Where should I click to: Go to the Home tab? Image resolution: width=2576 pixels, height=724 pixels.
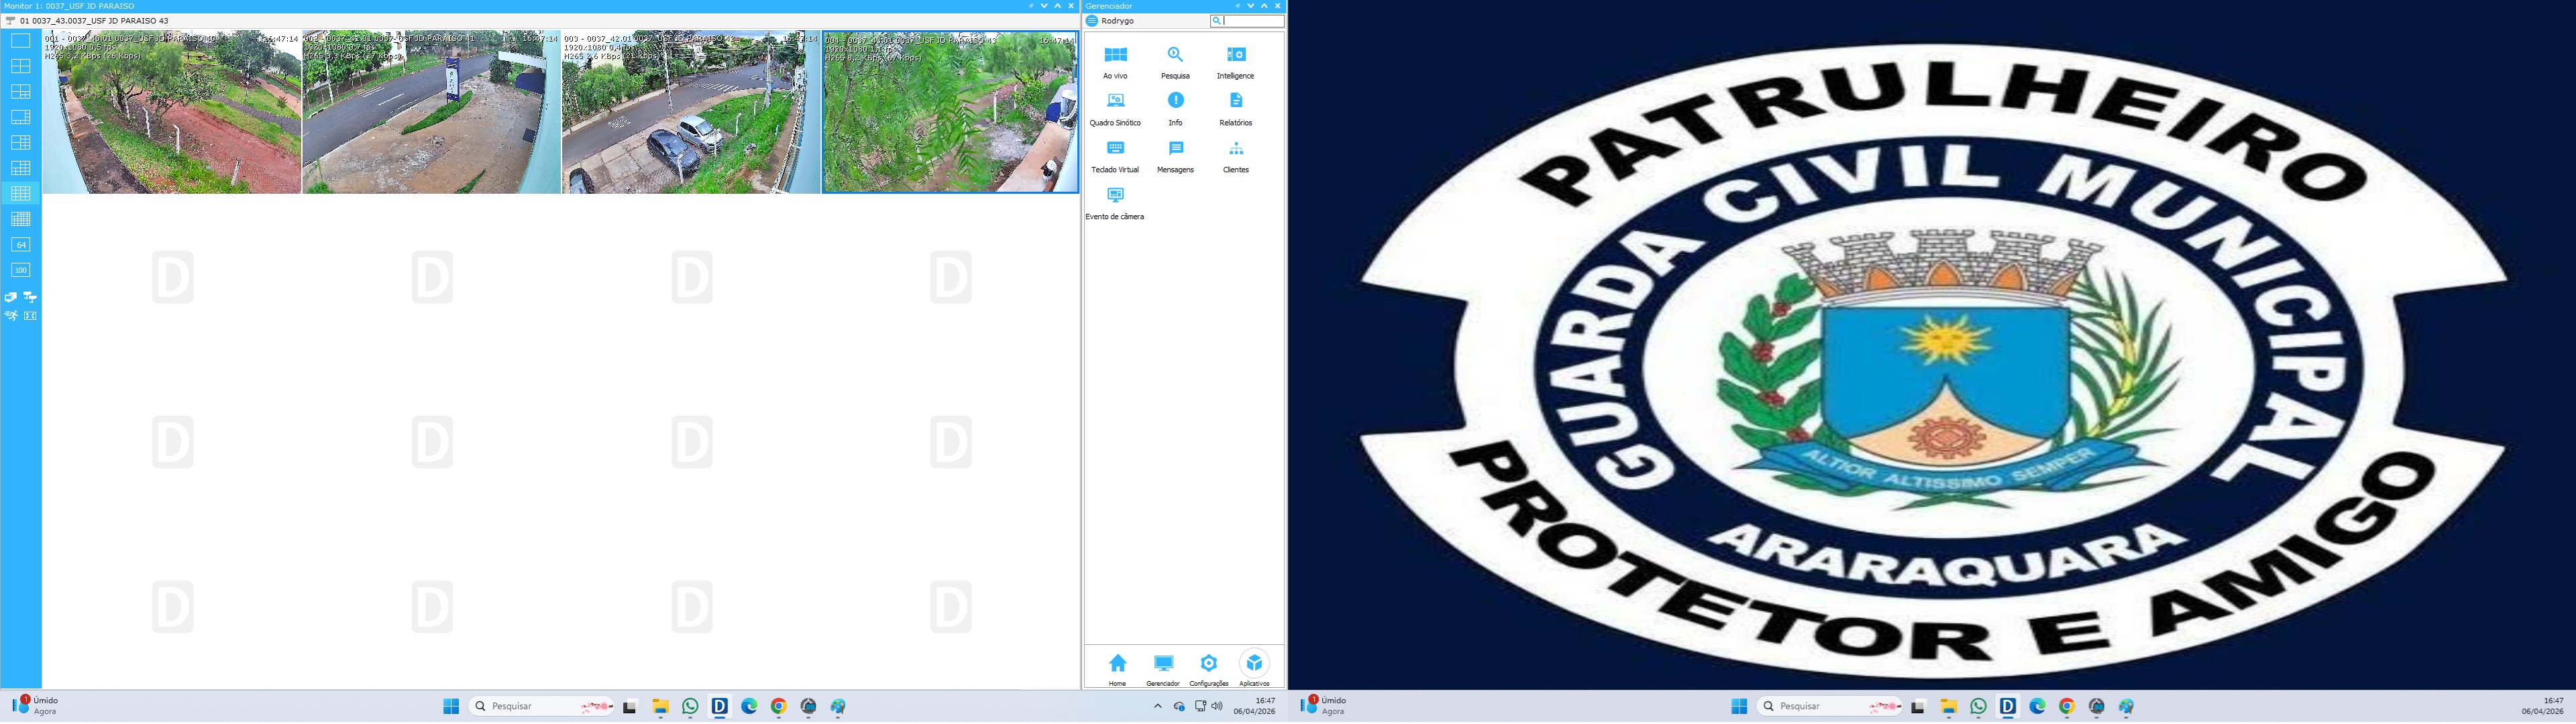coord(1117,669)
